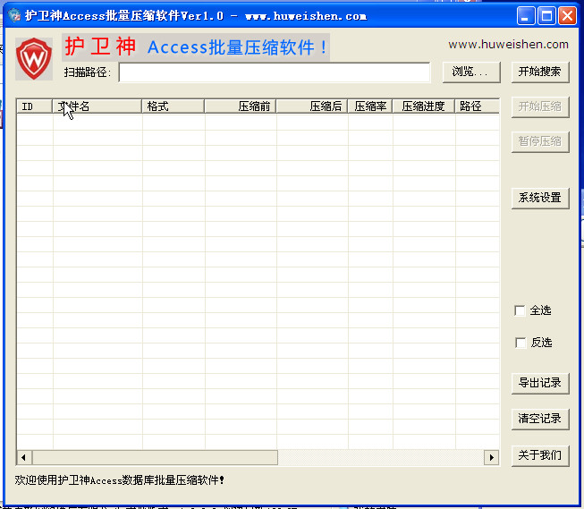Enable the 全选 checkbox
Screen dimensions: 584x509
pos(521,310)
